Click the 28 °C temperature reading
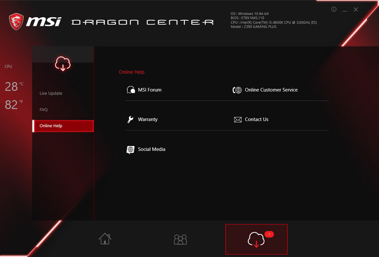The height and width of the screenshot is (257, 379). (x=14, y=87)
